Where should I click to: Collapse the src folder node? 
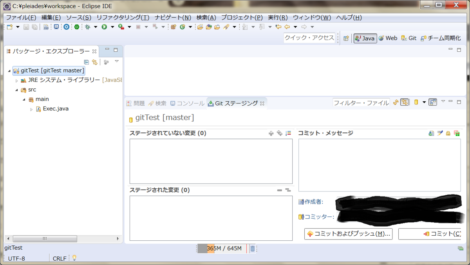[x=16, y=90]
